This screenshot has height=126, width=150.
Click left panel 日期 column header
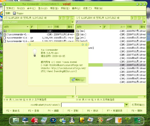tap(60, 27)
